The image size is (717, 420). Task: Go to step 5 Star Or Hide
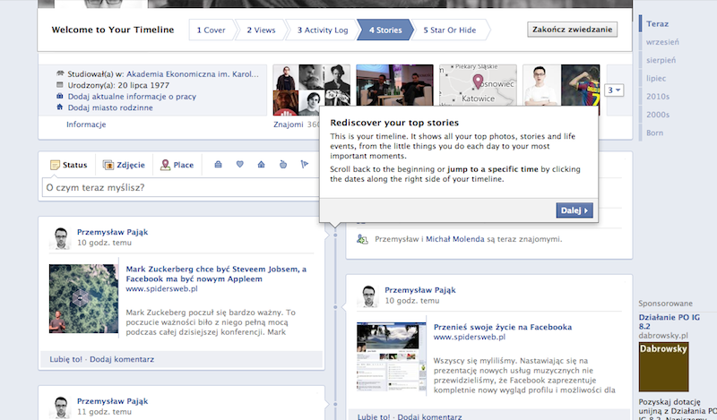click(x=450, y=30)
